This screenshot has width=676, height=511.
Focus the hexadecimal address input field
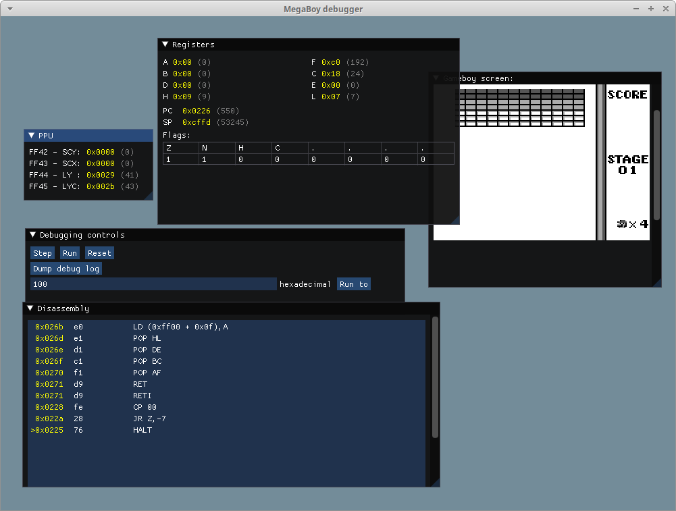[153, 284]
